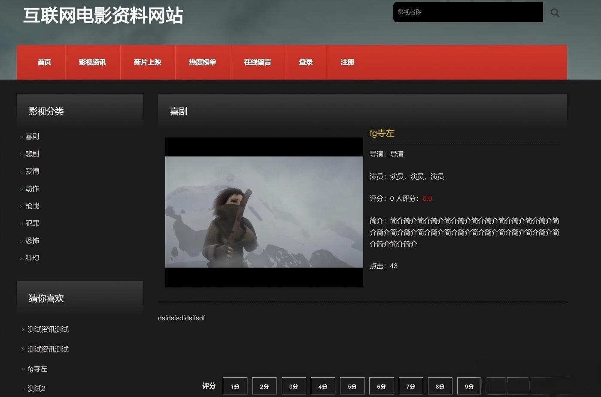Select the 喜剧 category in sidebar list
The image size is (601, 397).
(32, 136)
